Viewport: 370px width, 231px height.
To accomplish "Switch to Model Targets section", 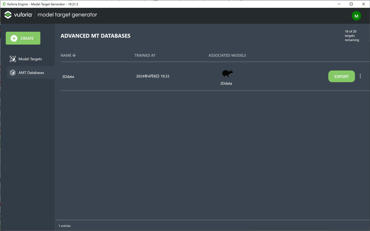I will pyautogui.click(x=31, y=59).
